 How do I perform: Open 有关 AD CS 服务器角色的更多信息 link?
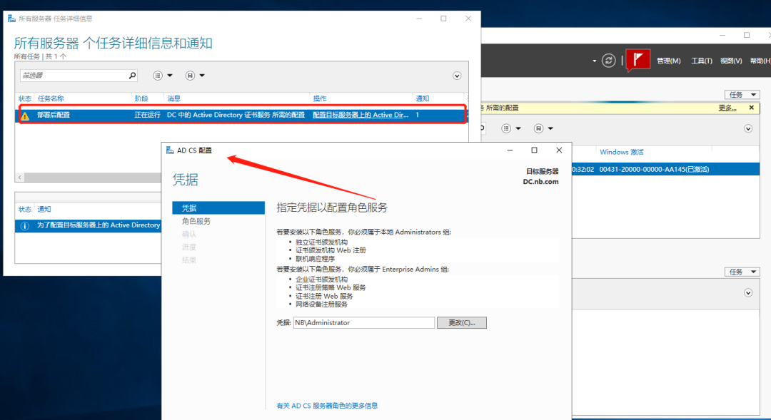click(327, 406)
